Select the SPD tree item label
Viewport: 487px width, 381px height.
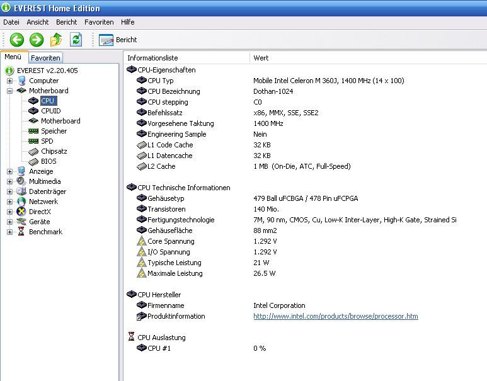(x=47, y=141)
